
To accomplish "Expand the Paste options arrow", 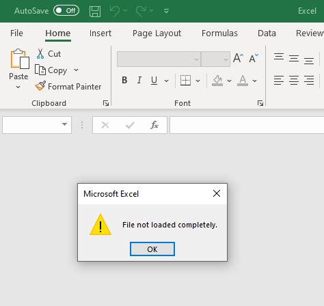I will coord(18,87).
